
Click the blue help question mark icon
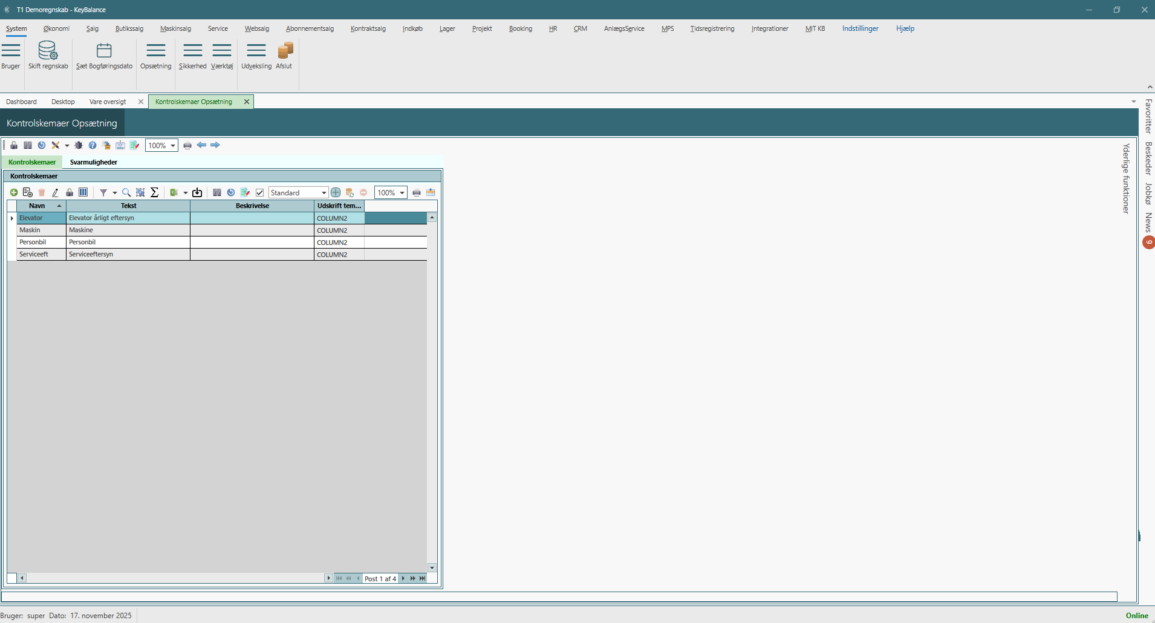coord(93,145)
